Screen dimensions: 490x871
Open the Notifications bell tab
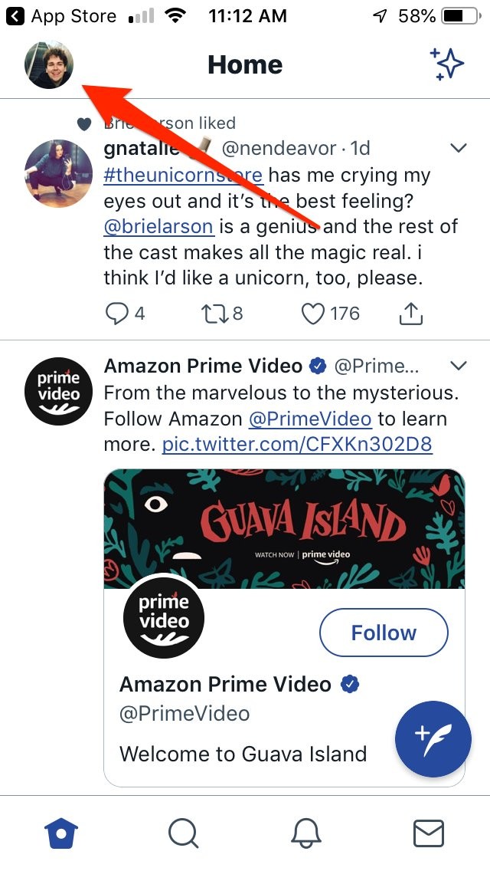(x=306, y=833)
